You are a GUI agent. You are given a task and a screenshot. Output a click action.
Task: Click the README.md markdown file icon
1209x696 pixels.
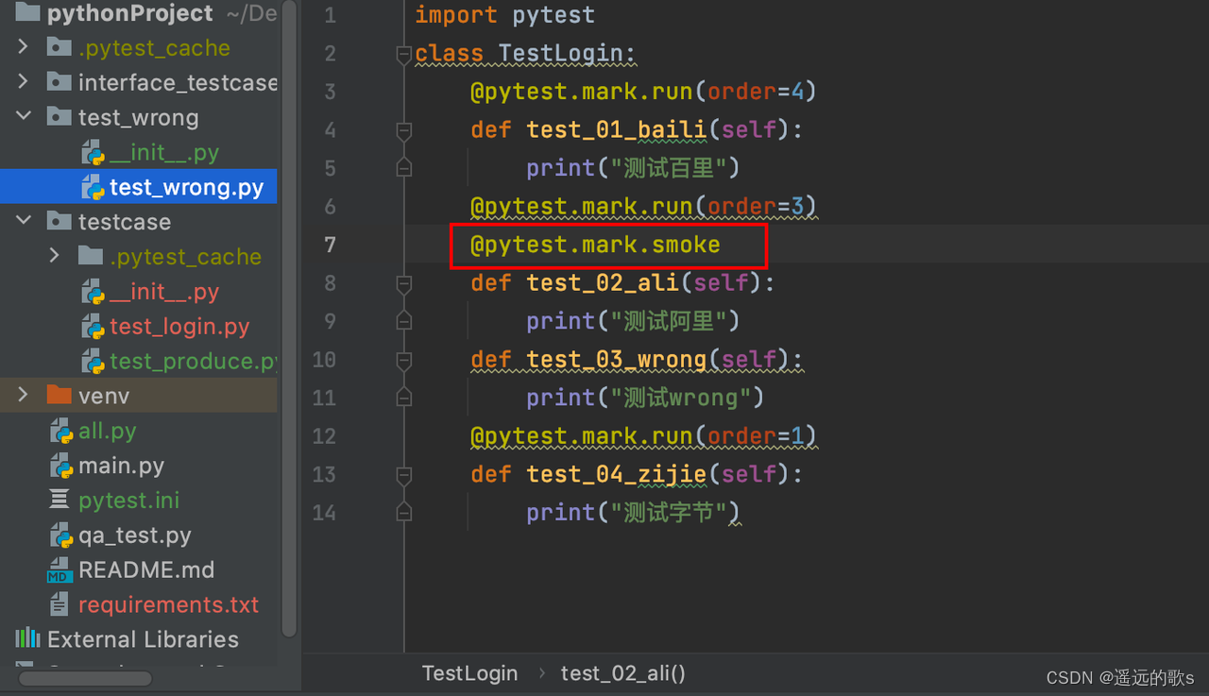coord(60,570)
